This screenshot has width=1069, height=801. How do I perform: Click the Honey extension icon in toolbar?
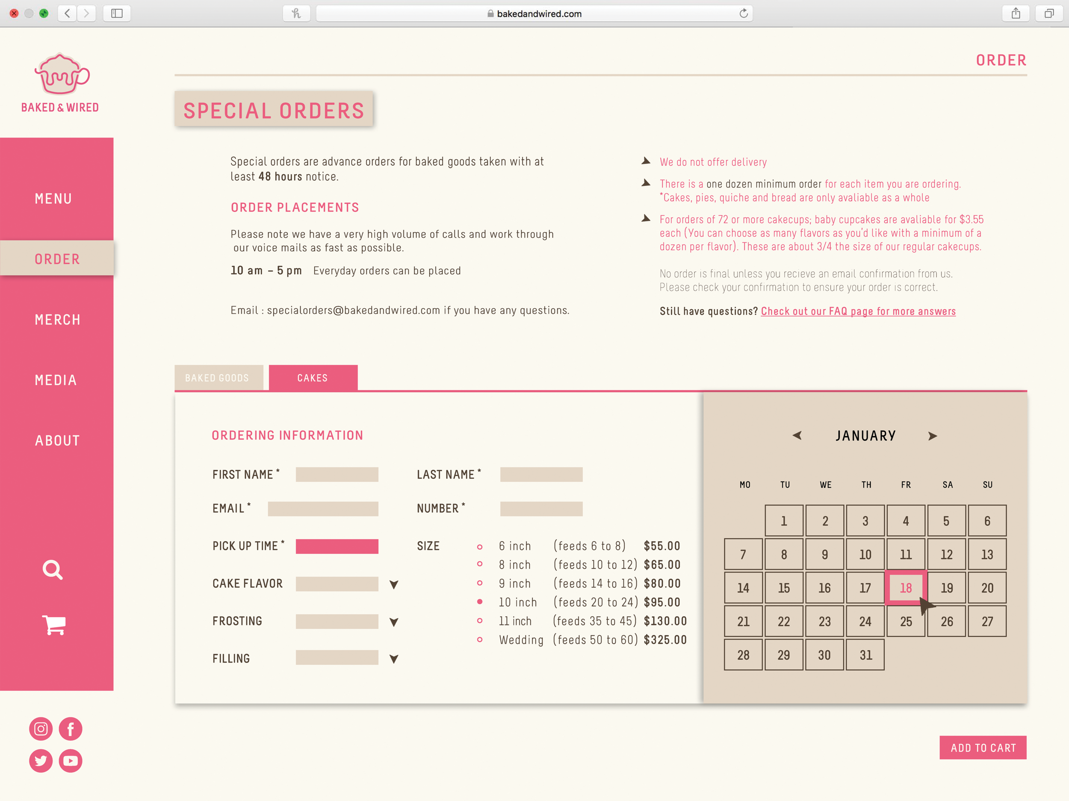point(296,14)
